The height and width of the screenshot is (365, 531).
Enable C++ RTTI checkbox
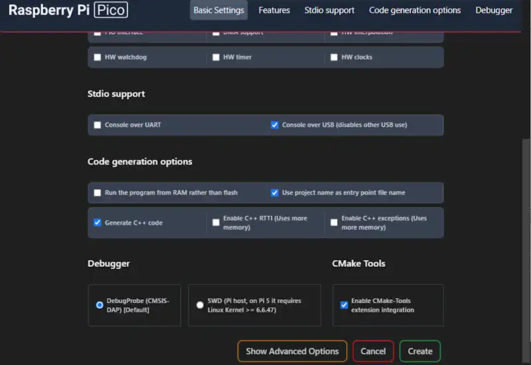tap(216, 222)
